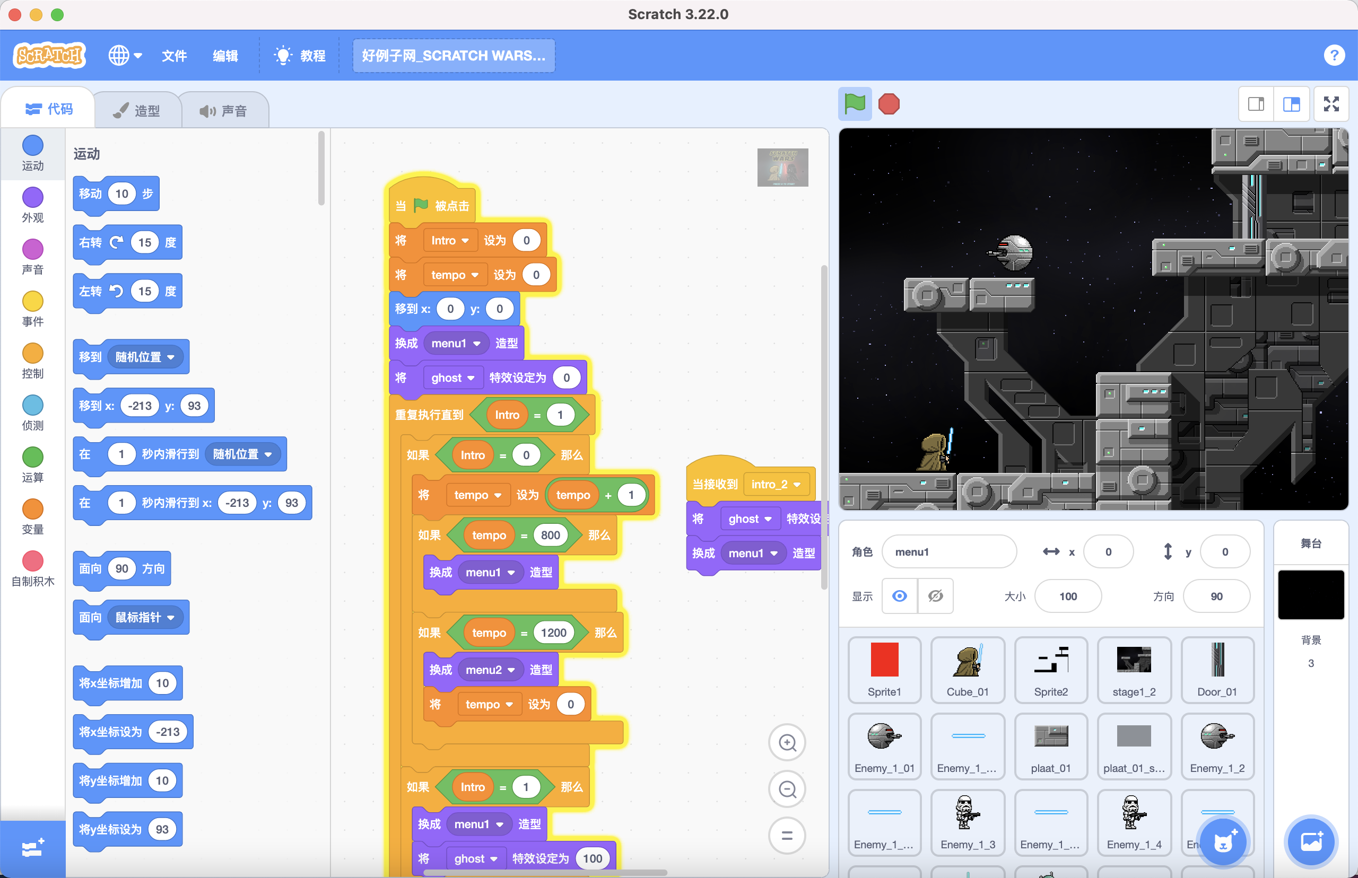Screen dimensions: 1358x878
Task: Open the 文件 file menu
Action: tap(174, 55)
